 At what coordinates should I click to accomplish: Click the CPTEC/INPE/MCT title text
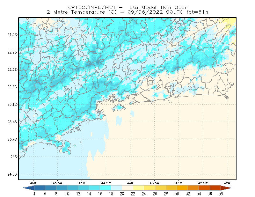[92, 7]
